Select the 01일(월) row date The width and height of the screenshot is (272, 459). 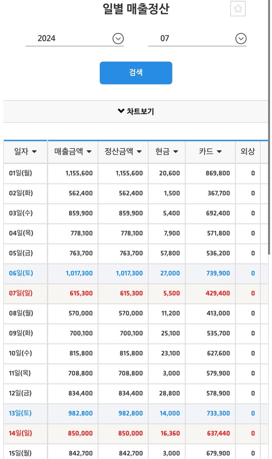pyautogui.click(x=20, y=173)
